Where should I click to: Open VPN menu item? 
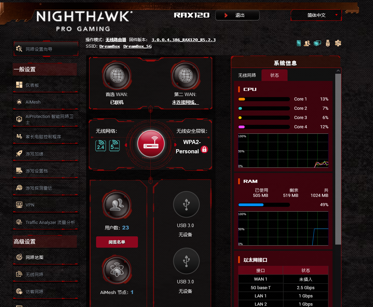(46, 205)
